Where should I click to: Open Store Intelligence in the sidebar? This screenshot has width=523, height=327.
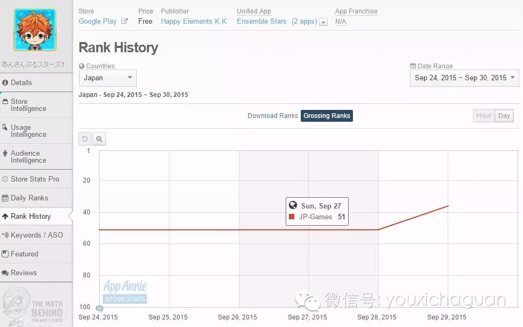[37, 105]
